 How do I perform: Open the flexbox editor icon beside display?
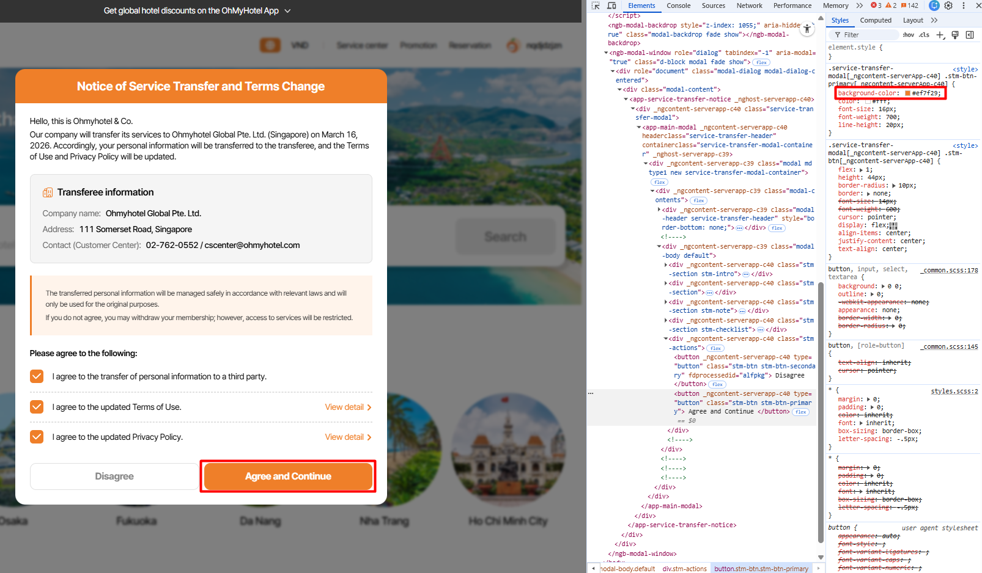click(893, 225)
